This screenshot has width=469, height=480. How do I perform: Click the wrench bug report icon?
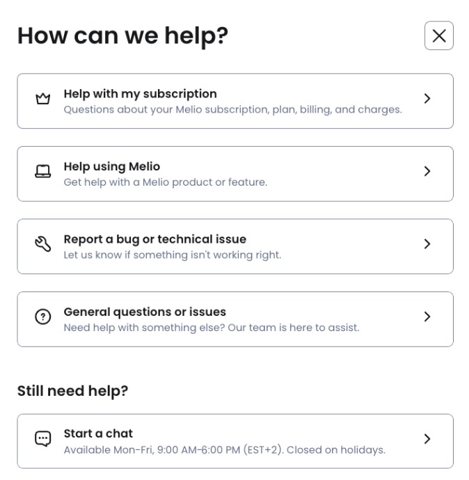coord(43,244)
